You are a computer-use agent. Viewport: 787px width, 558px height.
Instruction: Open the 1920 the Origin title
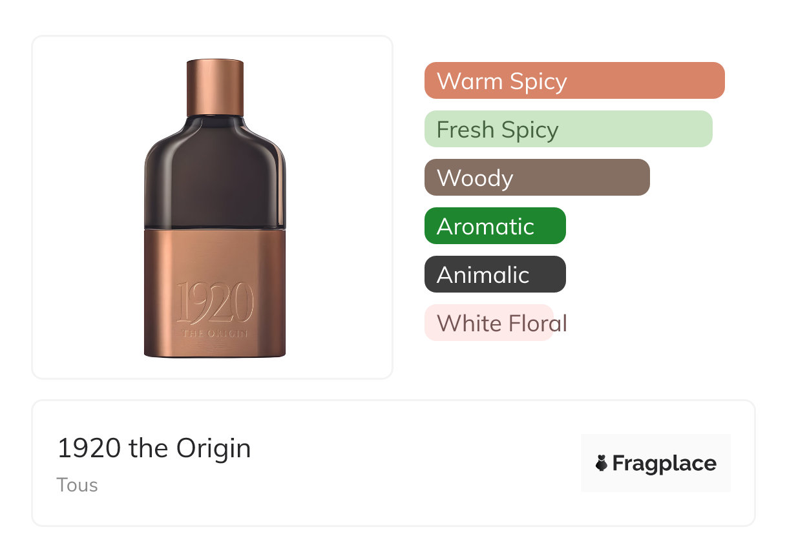154,448
